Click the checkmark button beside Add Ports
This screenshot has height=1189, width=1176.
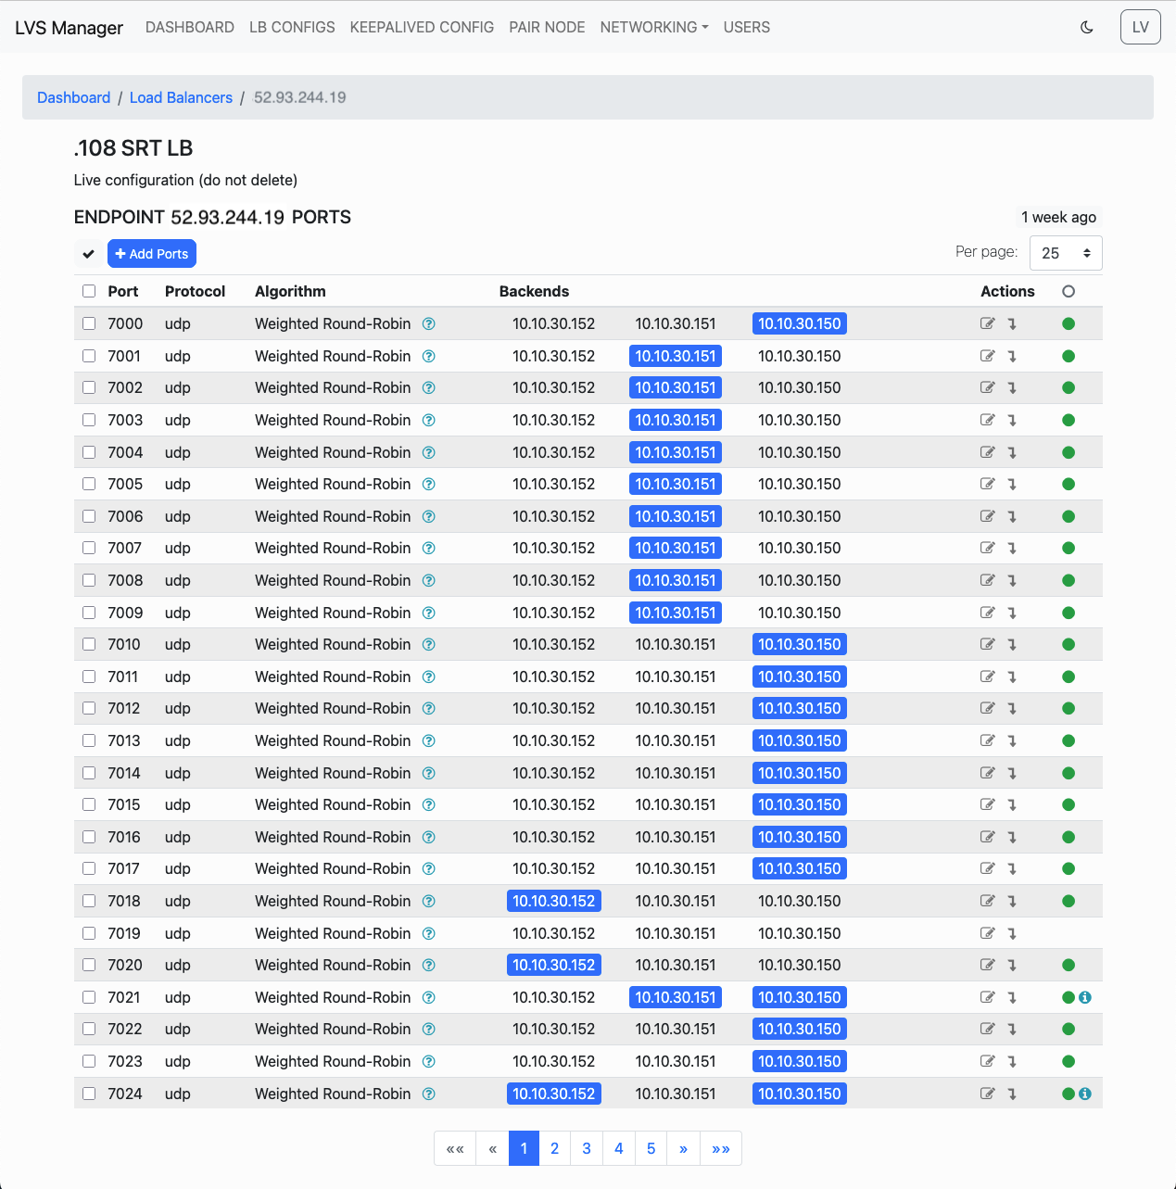coord(88,253)
